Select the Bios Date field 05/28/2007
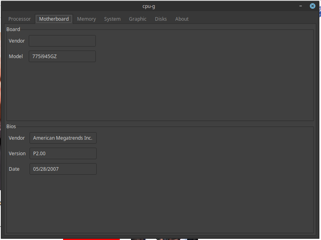The width and height of the screenshot is (321, 240). (x=63, y=169)
